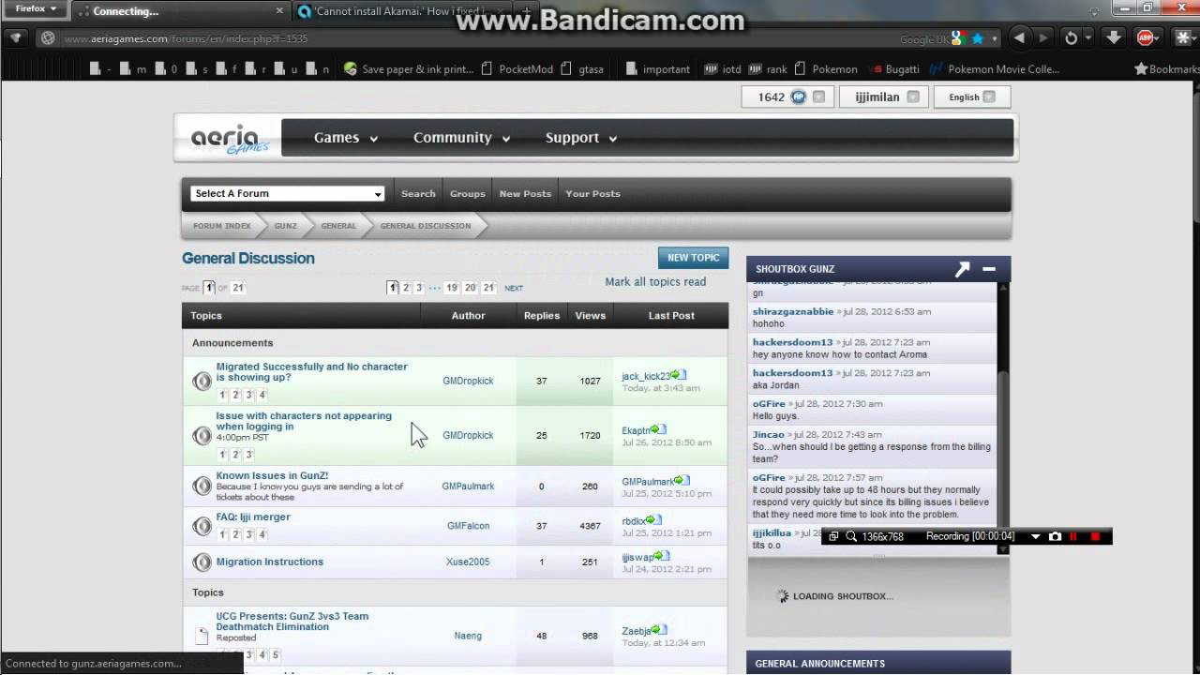The image size is (1200, 675).
Task: Go to last post by jack_kick23
Action: pos(680,376)
